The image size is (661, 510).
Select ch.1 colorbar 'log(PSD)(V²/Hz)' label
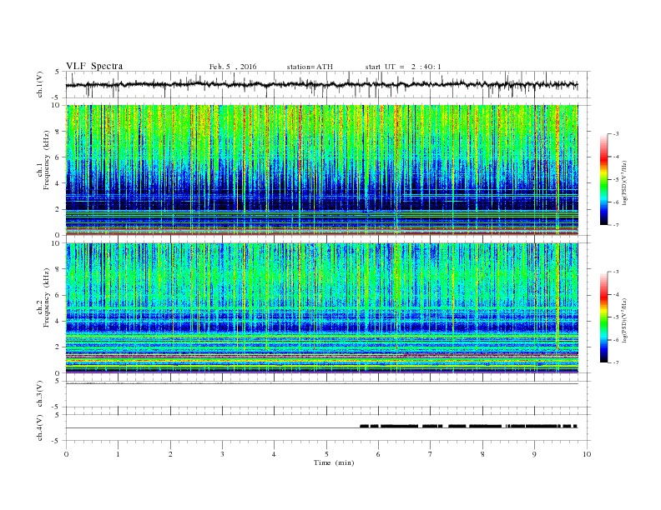point(625,182)
